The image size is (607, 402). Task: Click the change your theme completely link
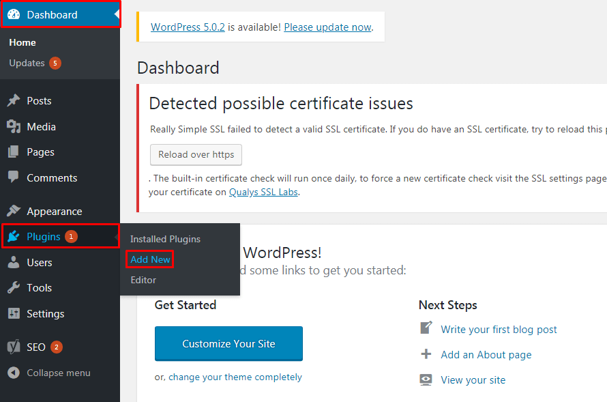point(235,377)
